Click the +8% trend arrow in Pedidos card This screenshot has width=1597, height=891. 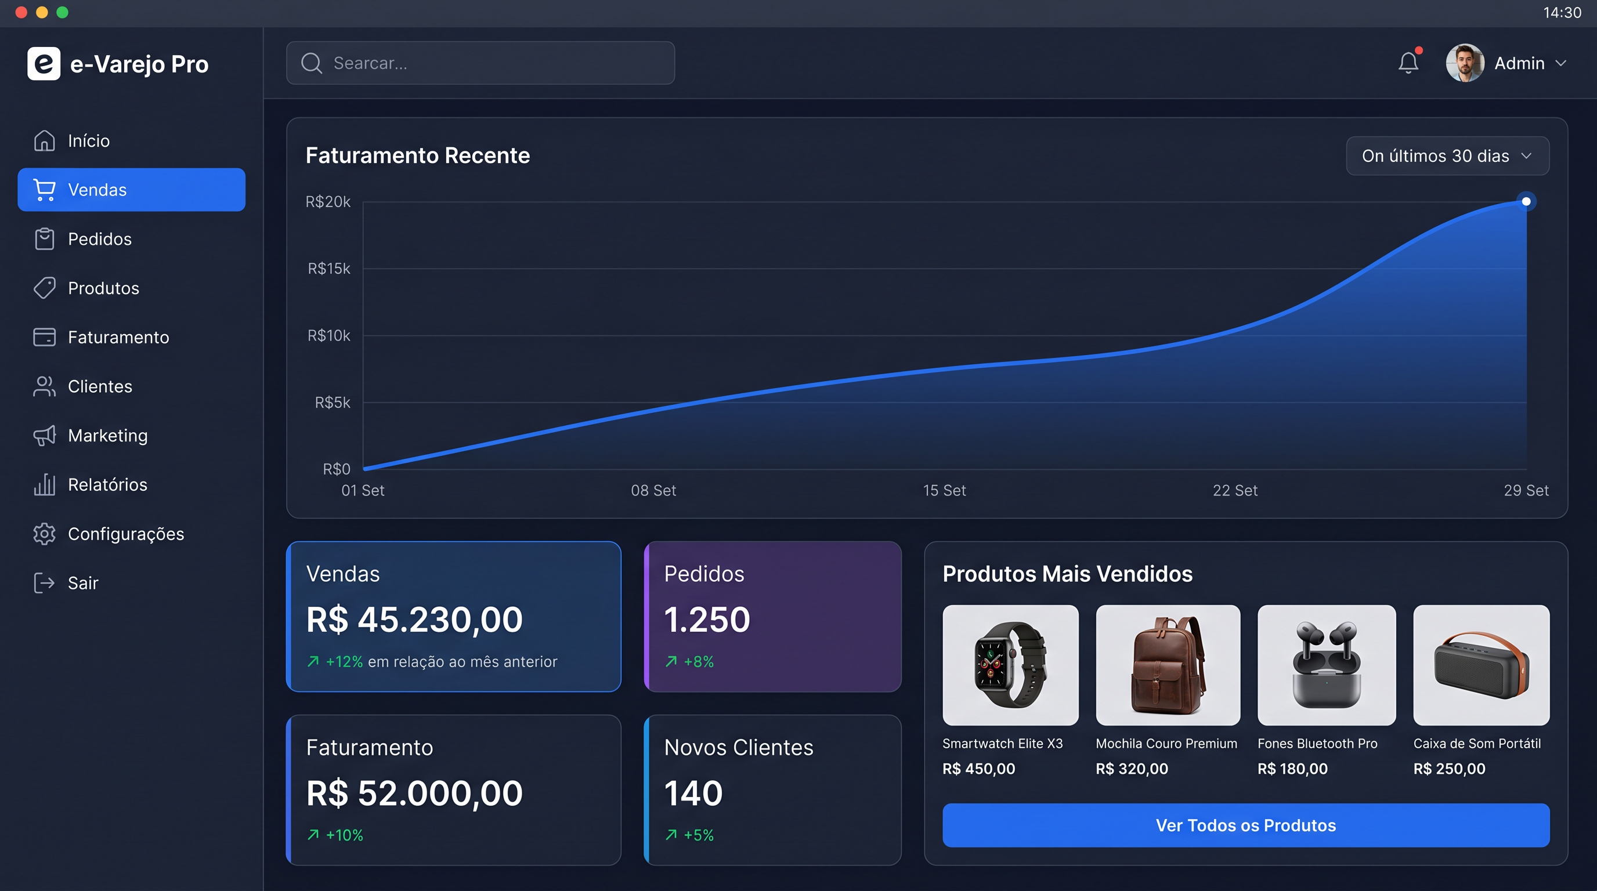[x=671, y=661]
